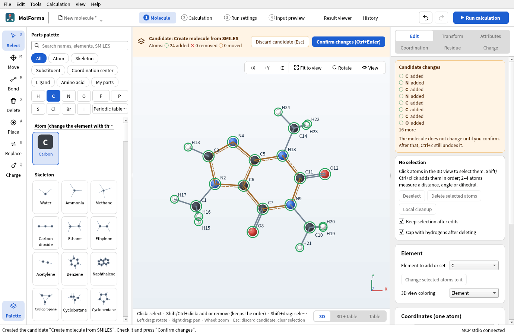Expand the New molecule dropdown arrow
The image size is (514, 335).
[x=101, y=20]
